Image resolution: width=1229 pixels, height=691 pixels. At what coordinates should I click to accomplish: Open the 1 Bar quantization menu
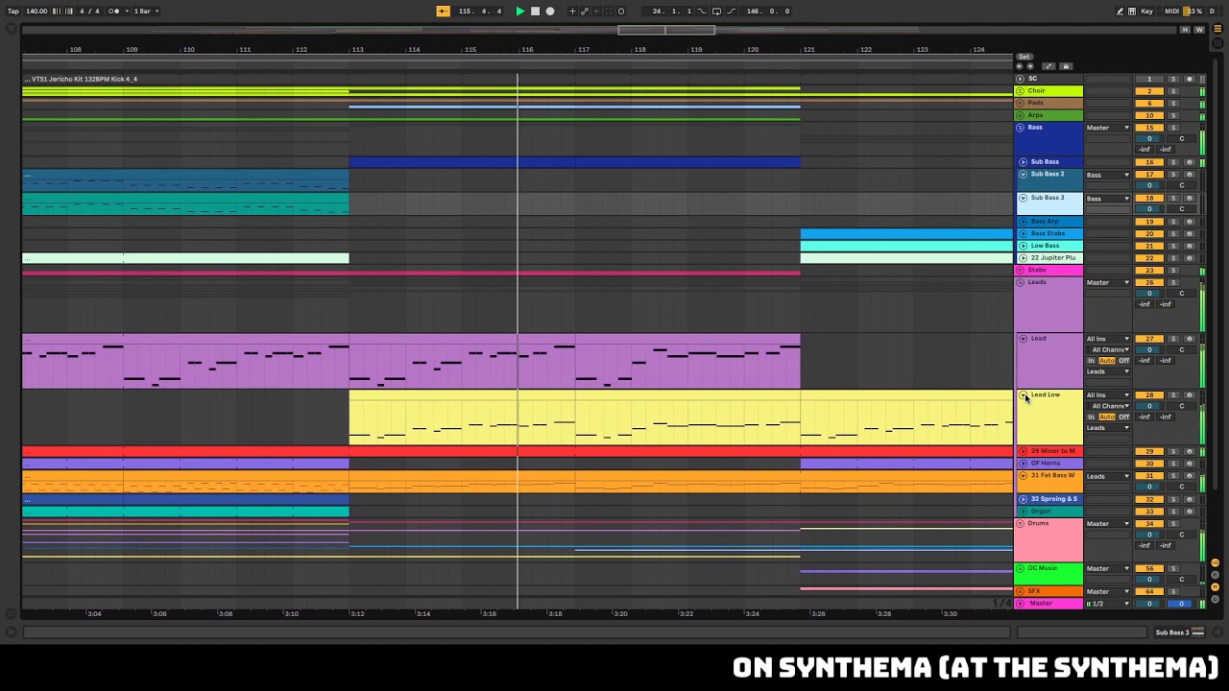click(146, 11)
